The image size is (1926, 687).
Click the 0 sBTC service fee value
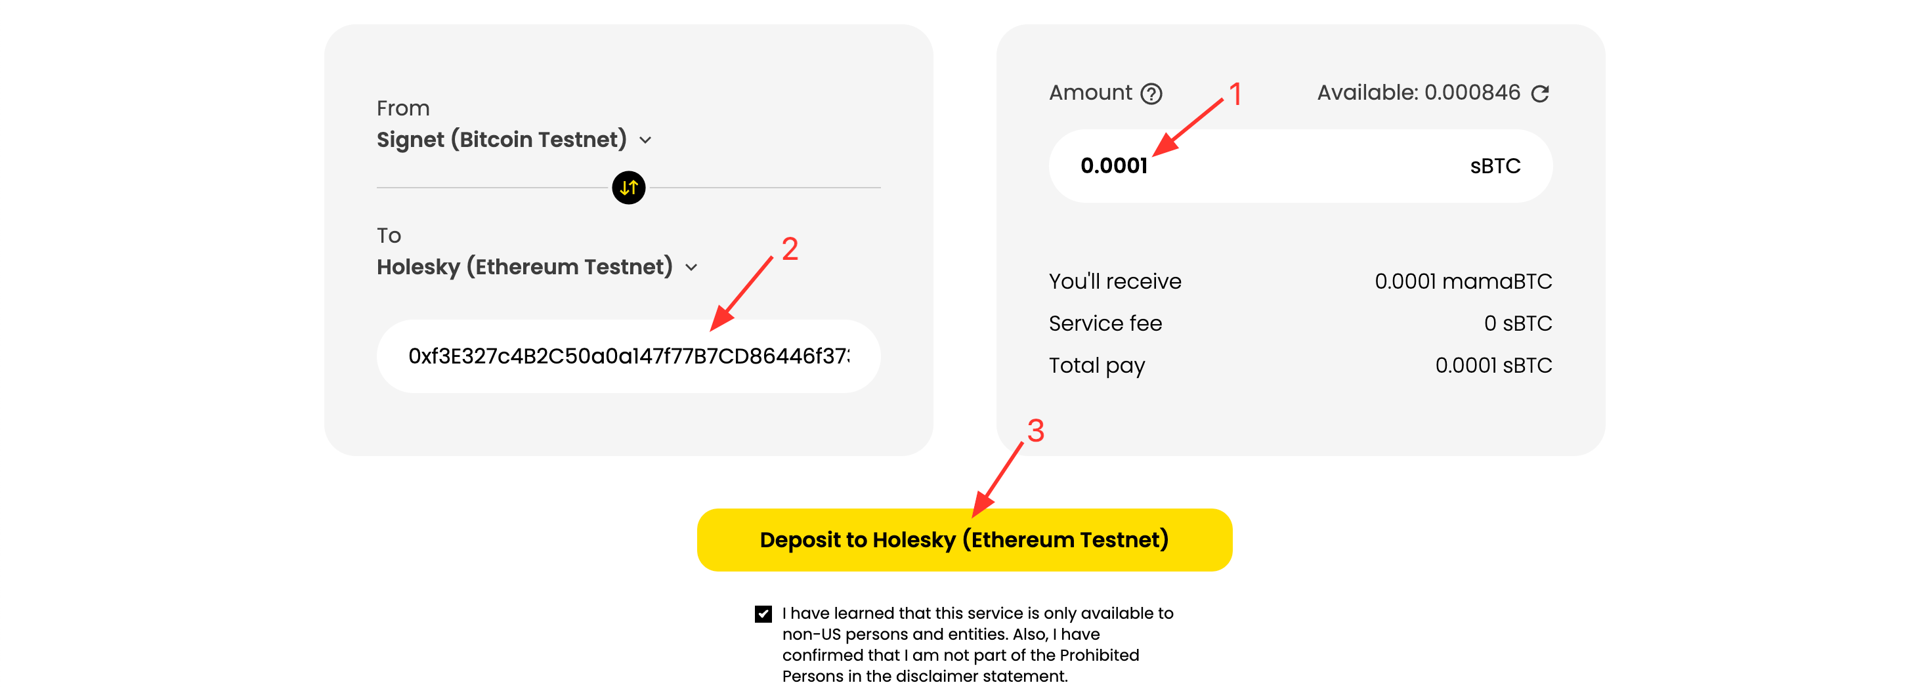[1517, 323]
